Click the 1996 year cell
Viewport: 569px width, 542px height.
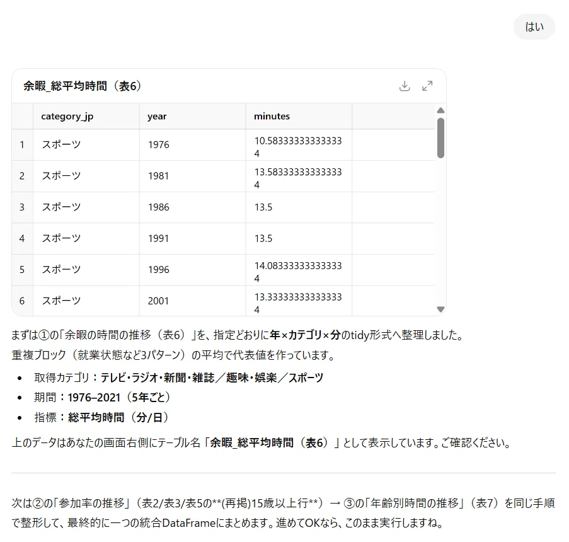point(192,270)
